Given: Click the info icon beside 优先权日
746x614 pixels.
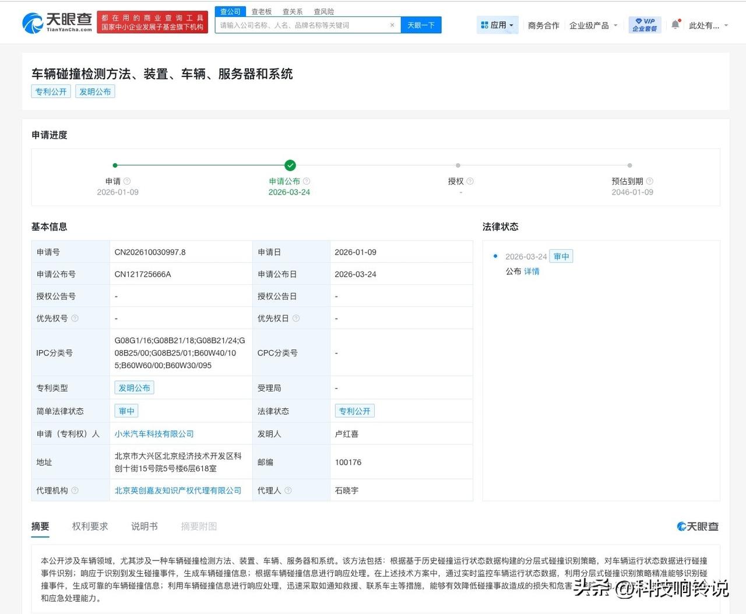Looking at the screenshot, I should point(296,318).
